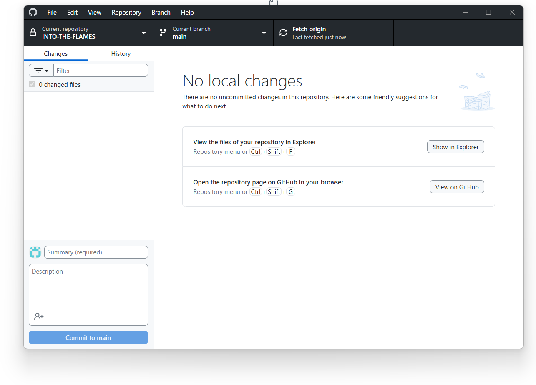Click the 'Last fetched just now' text

[x=319, y=37]
